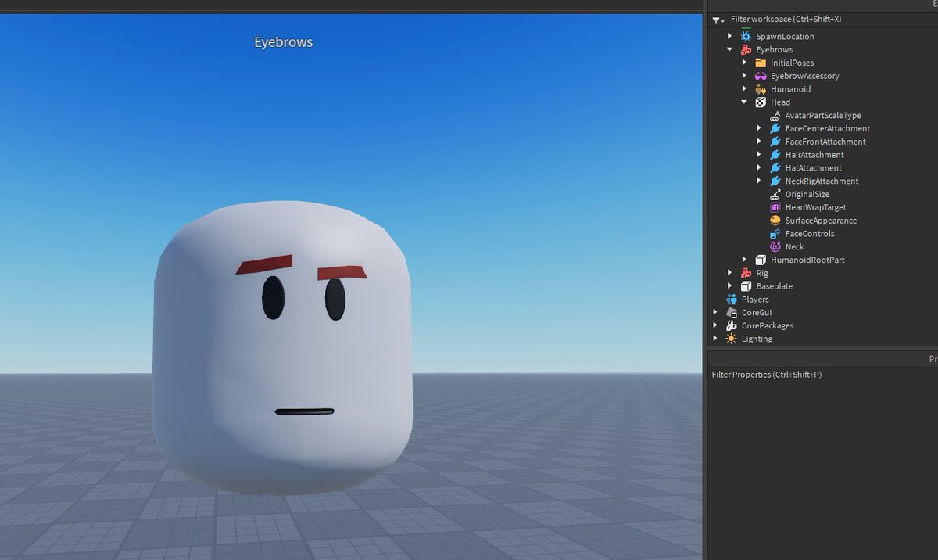Expand the FaceFrontAttachment node

[759, 142]
